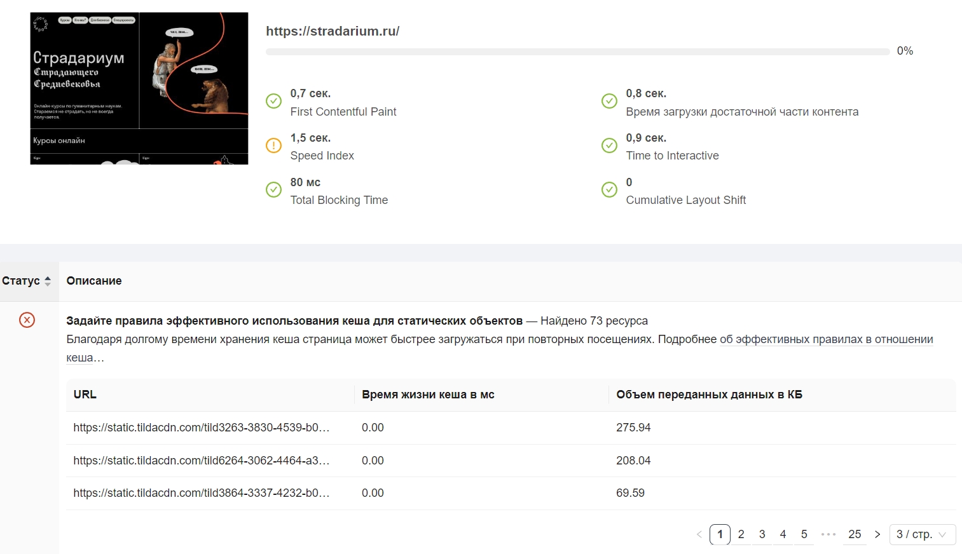The width and height of the screenshot is (962, 554).
Task: Open page 25 in pagination
Action: coord(855,534)
